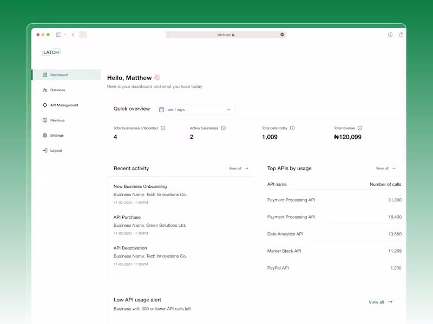The width and height of the screenshot is (433, 324).
Task: Click the back navigation arrow in the browser
Action: point(74,34)
